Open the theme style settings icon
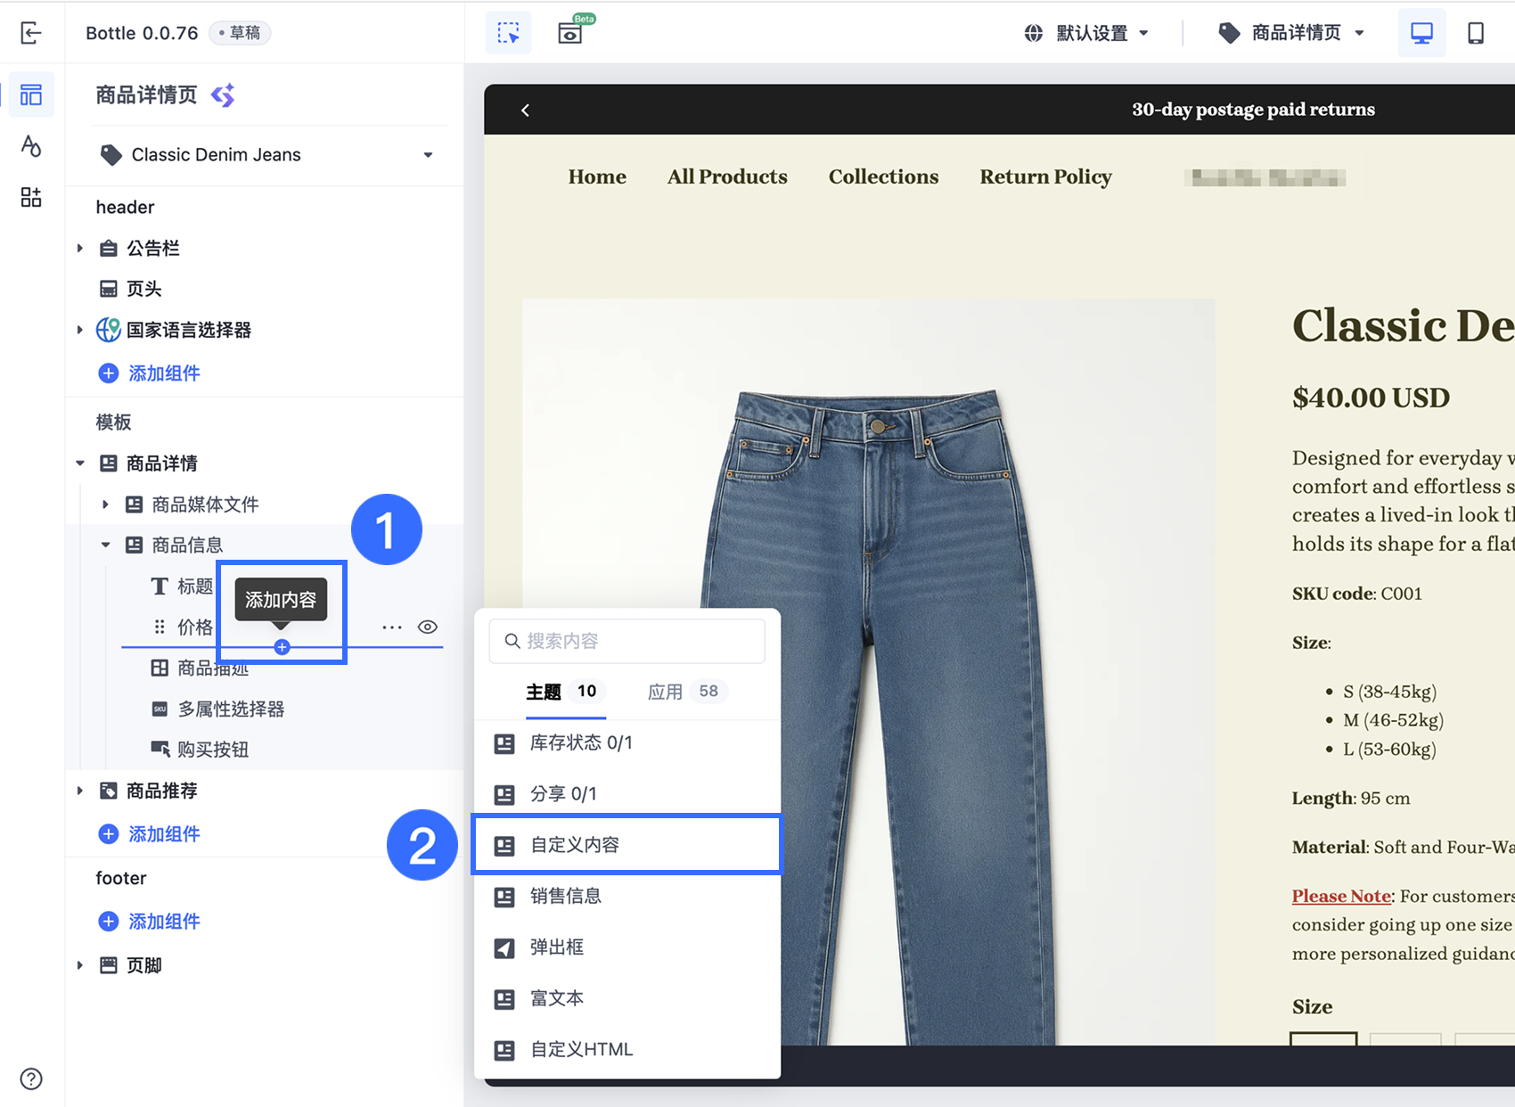1515x1107 pixels. coord(31,146)
